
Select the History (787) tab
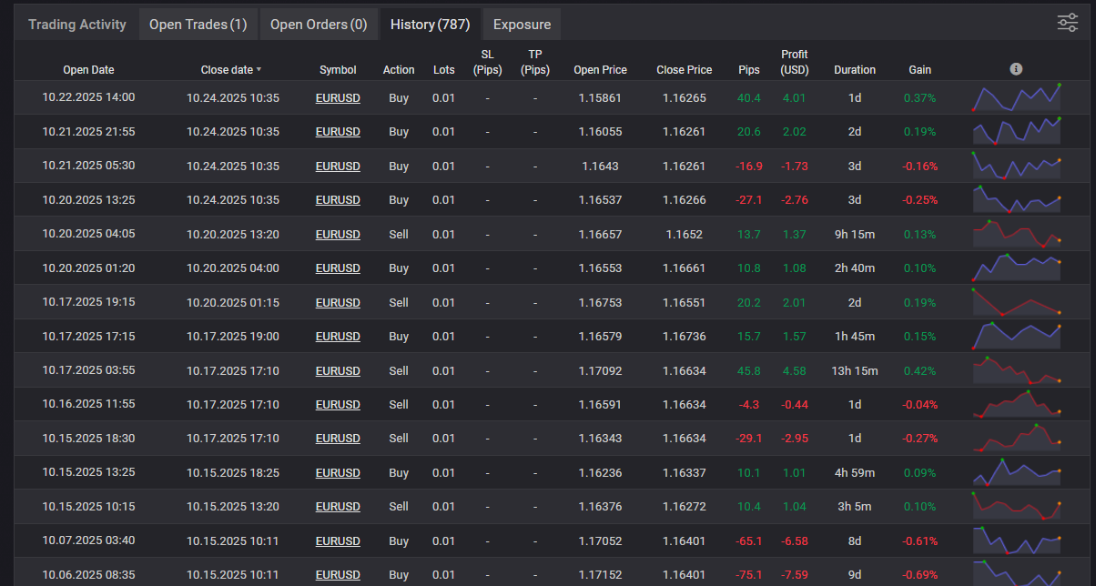pos(430,25)
